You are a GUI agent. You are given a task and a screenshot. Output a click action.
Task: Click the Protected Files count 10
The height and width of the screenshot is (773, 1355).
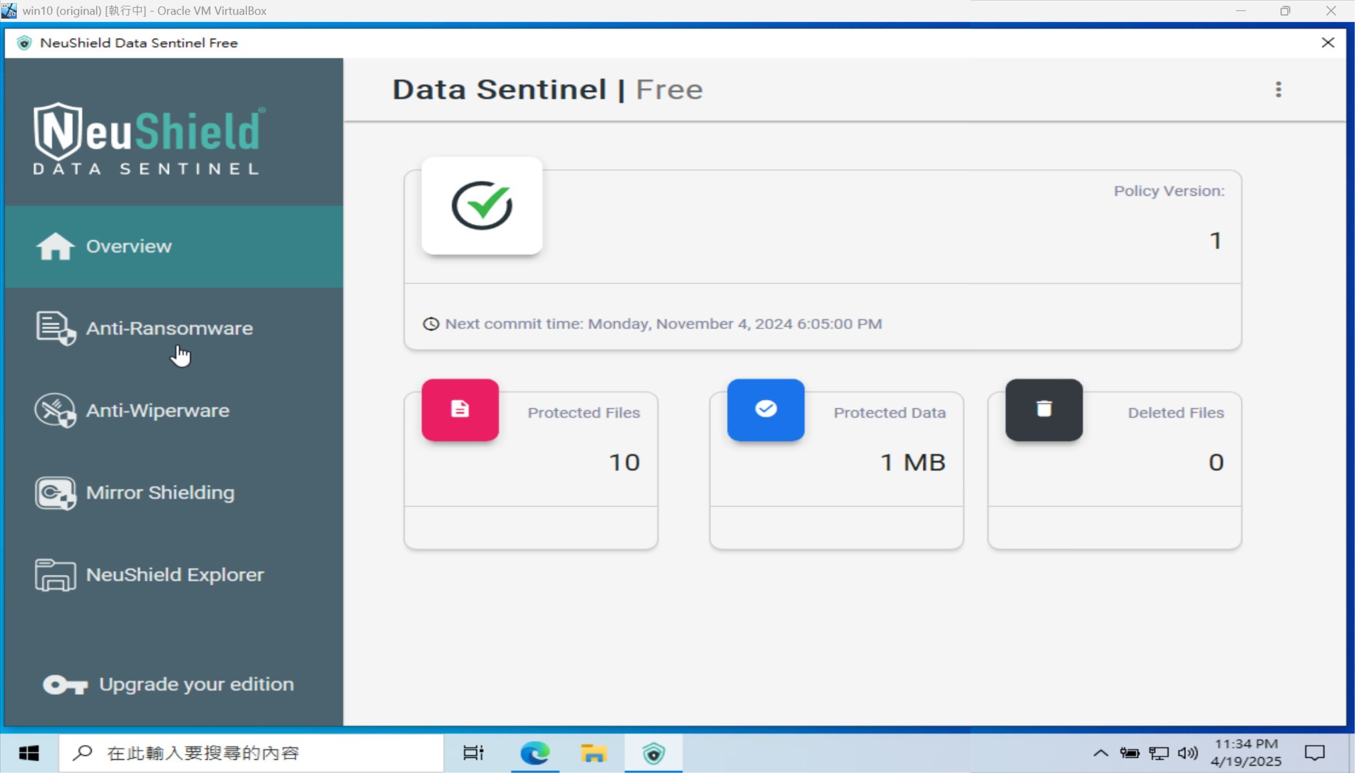point(624,462)
